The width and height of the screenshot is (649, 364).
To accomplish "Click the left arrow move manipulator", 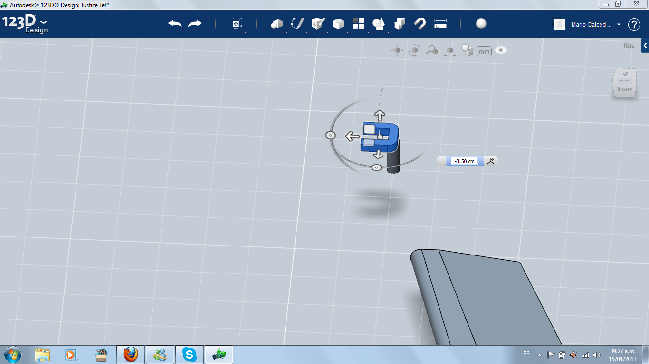I will point(352,137).
